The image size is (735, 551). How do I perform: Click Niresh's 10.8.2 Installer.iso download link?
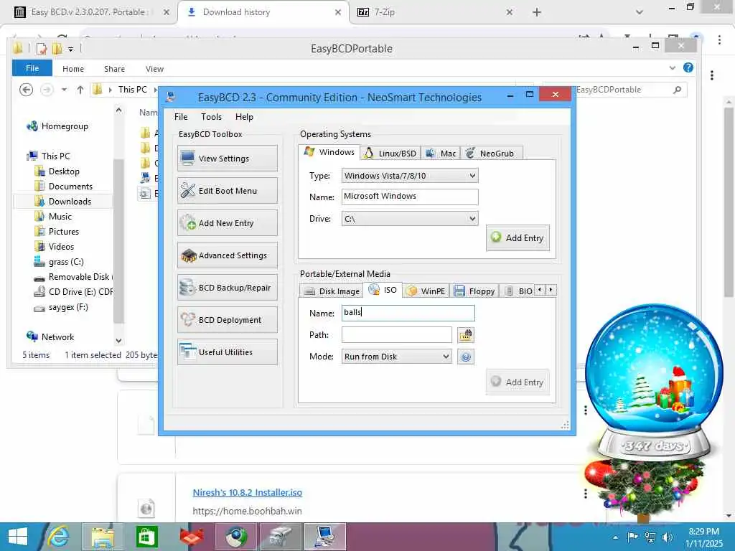point(248,492)
